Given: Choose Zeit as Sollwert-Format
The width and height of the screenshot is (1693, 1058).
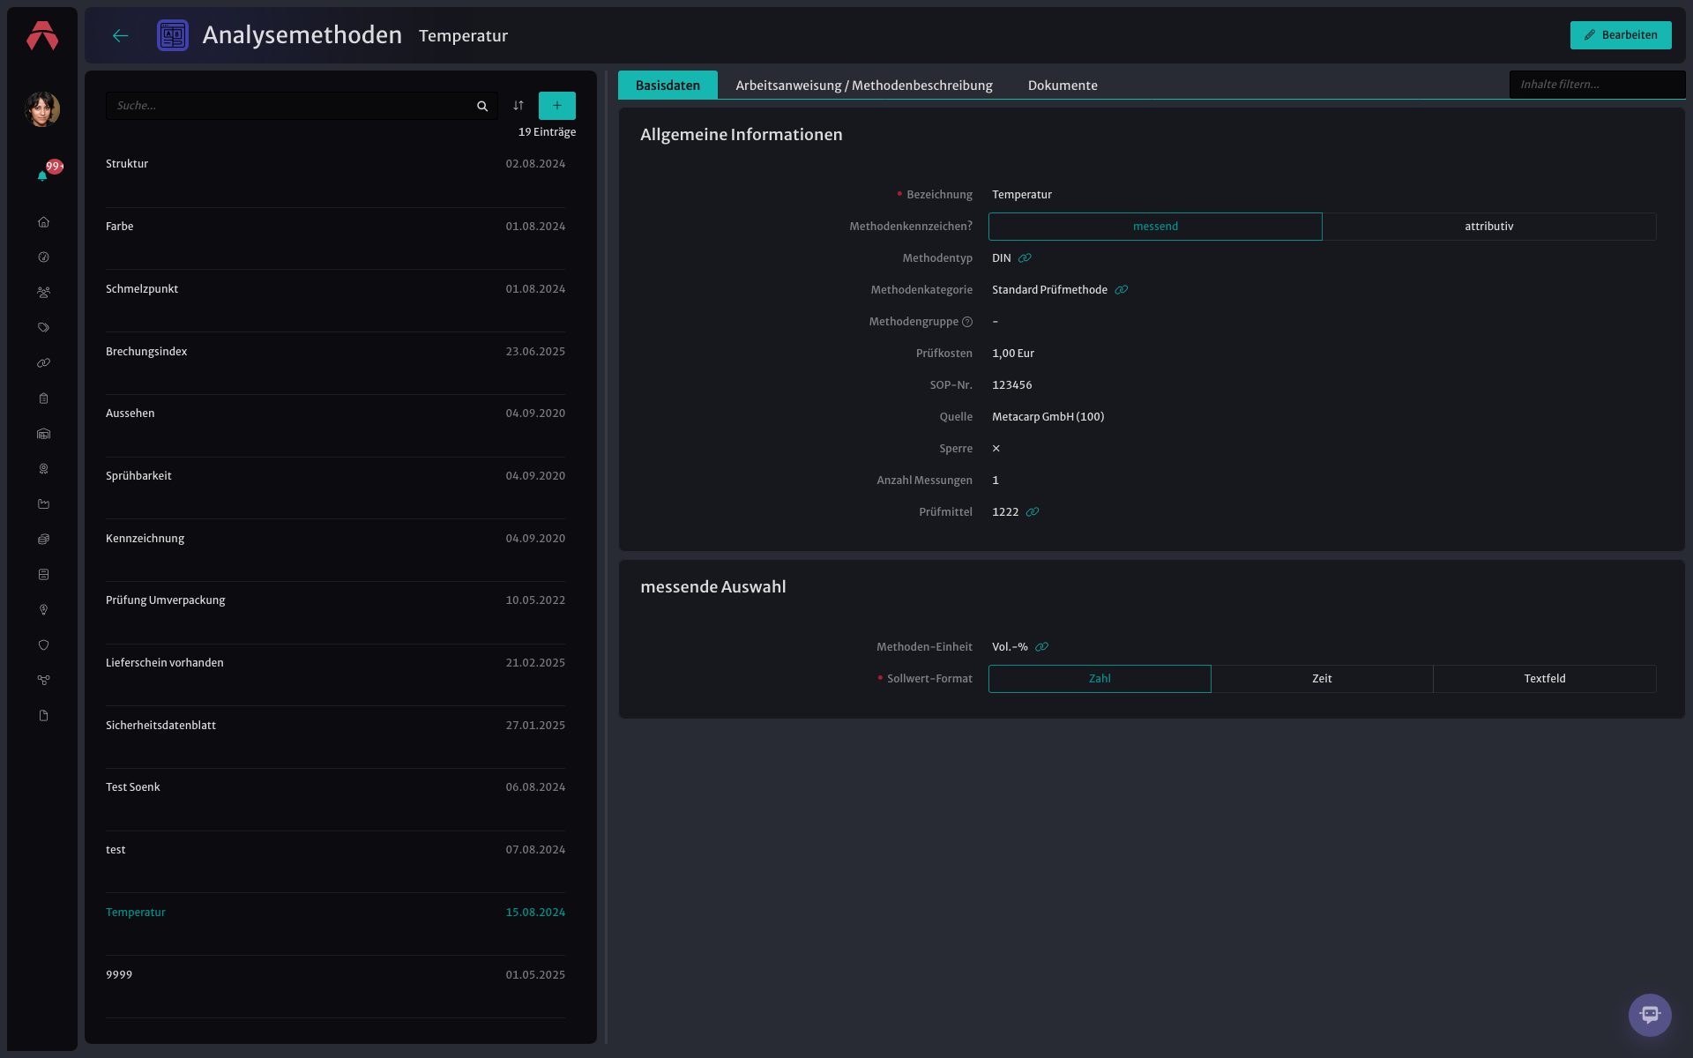Looking at the screenshot, I should (1322, 679).
